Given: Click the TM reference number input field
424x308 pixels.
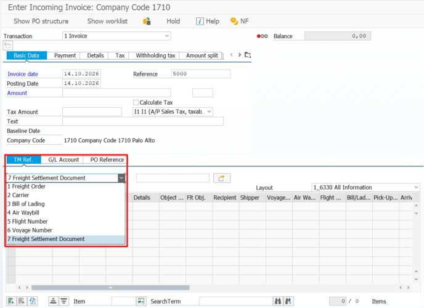Looking at the screenshot, I should (173, 178).
